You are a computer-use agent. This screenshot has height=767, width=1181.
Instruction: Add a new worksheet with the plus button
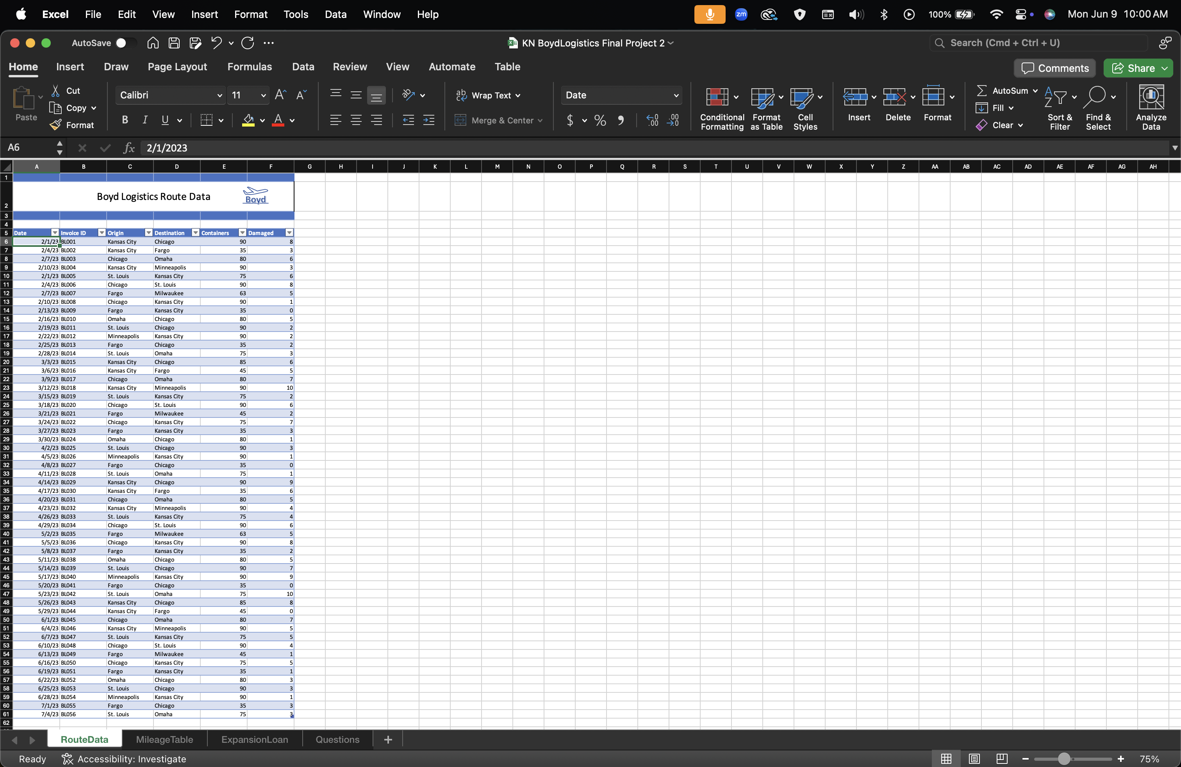pyautogui.click(x=387, y=739)
